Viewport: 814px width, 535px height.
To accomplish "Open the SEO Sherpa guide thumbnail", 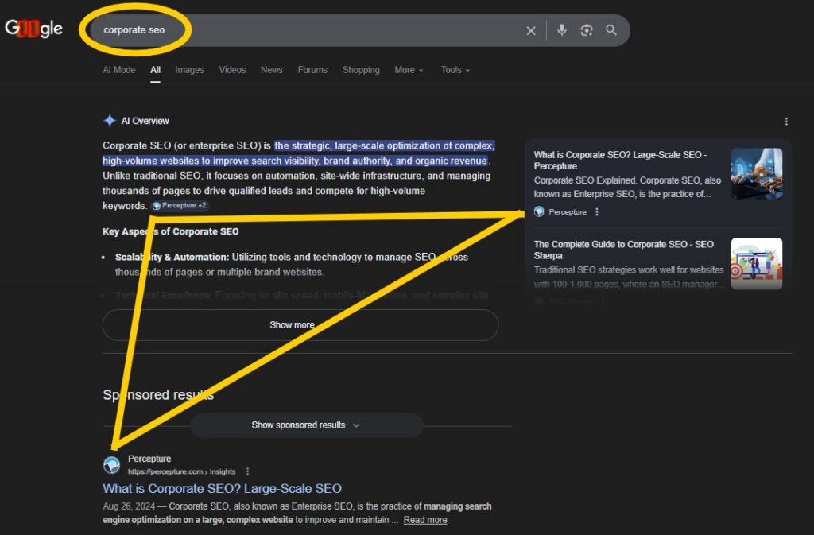I will 756,264.
